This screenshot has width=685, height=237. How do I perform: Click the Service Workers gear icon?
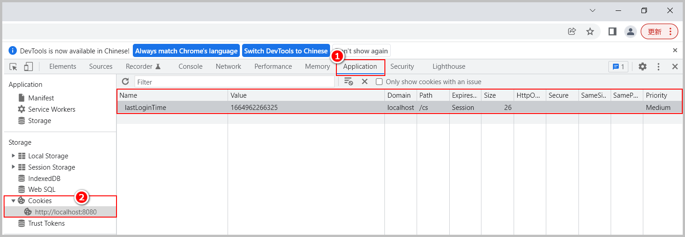pyautogui.click(x=21, y=109)
